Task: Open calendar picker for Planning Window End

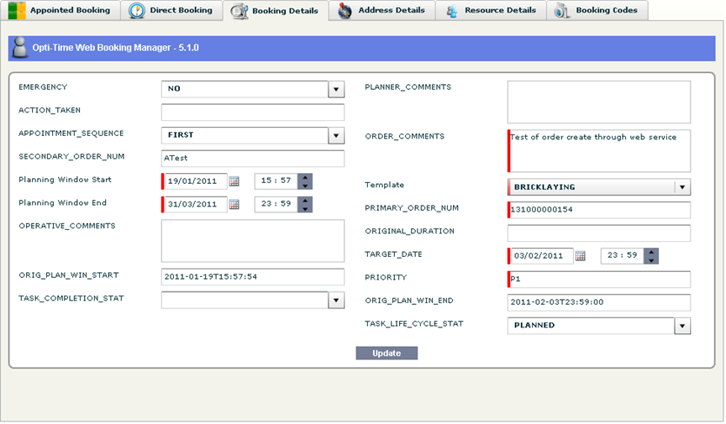Action: tap(234, 205)
